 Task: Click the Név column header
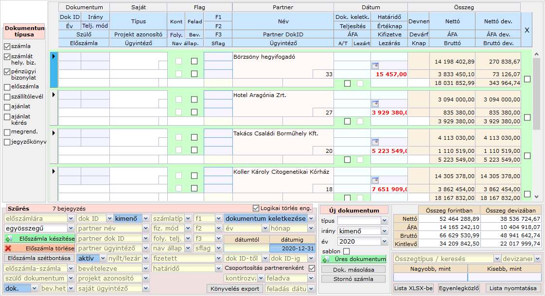pyautogui.click(x=282, y=21)
